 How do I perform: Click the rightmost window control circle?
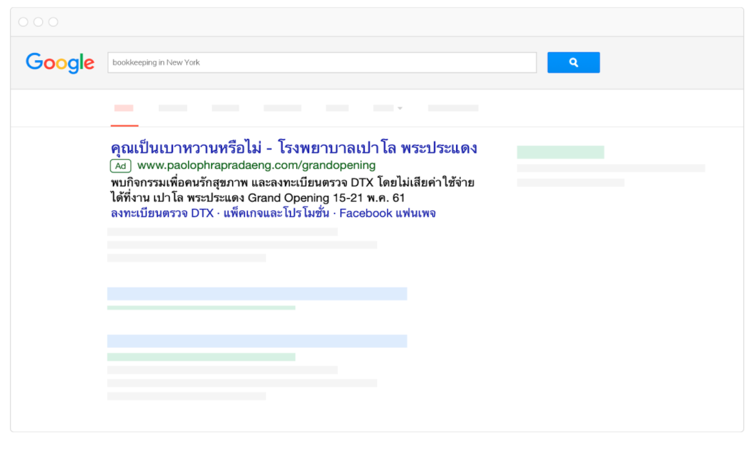click(x=53, y=22)
